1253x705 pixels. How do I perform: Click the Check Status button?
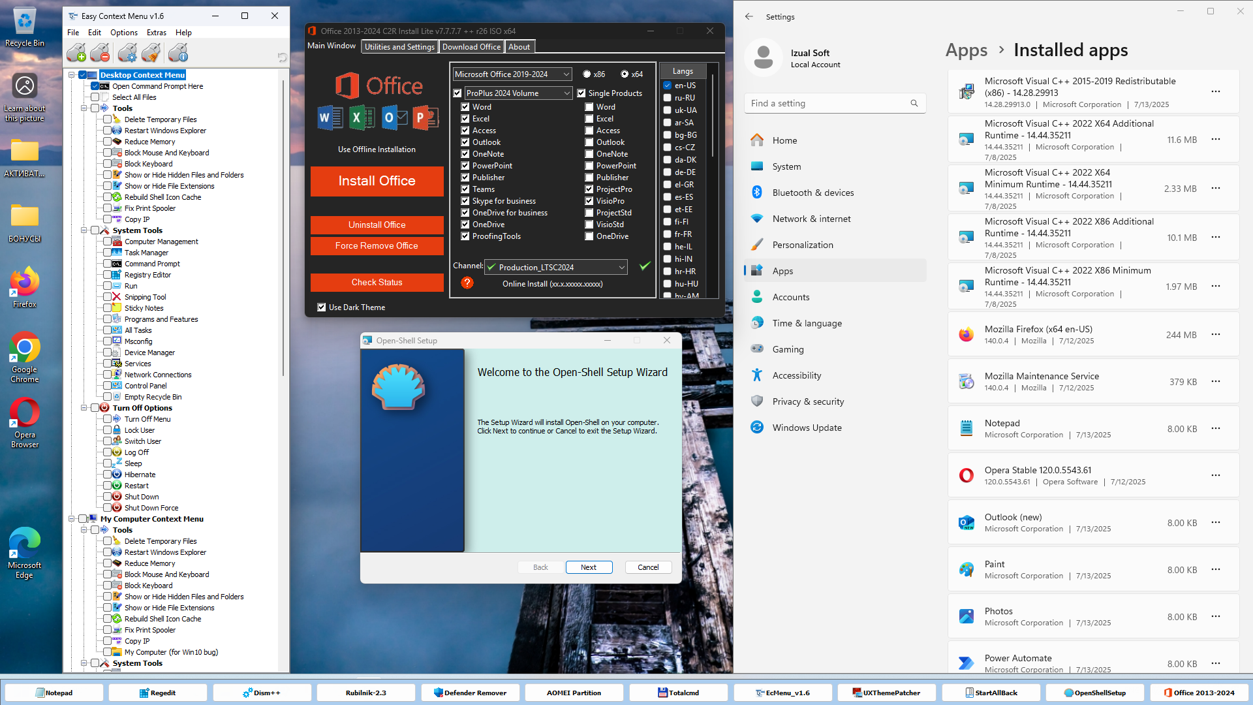coord(377,282)
